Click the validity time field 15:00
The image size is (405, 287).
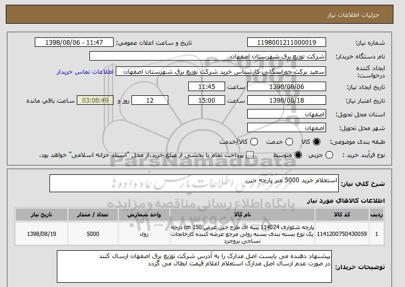pos(207,101)
